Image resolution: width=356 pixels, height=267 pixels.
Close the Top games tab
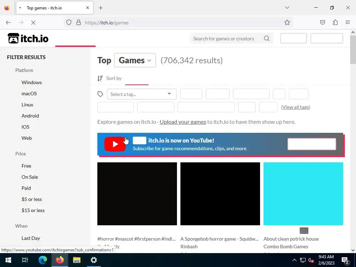click(x=88, y=8)
